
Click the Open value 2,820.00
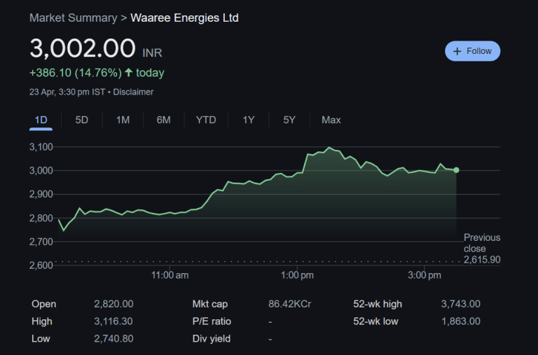[x=113, y=304]
